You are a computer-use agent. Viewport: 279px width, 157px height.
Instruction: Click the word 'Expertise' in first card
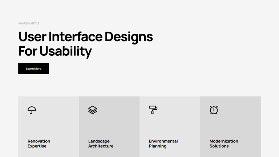37,146
